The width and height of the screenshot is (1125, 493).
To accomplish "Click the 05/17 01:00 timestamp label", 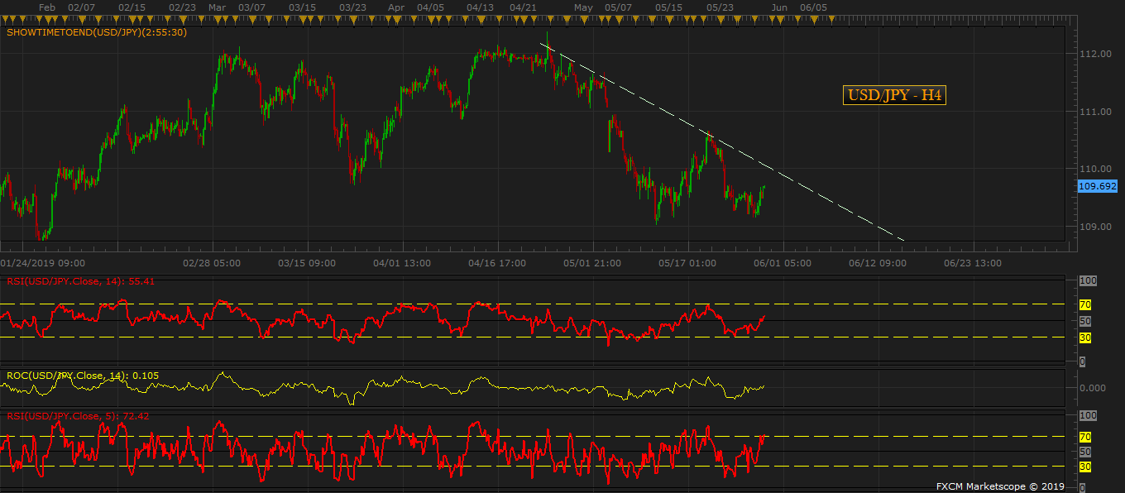I will [x=687, y=264].
